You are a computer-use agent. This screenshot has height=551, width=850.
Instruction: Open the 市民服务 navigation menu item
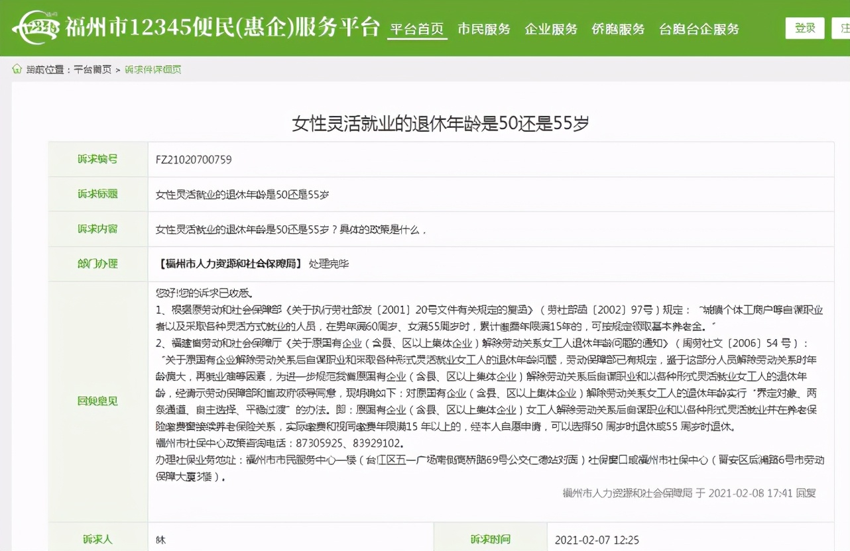pos(483,29)
